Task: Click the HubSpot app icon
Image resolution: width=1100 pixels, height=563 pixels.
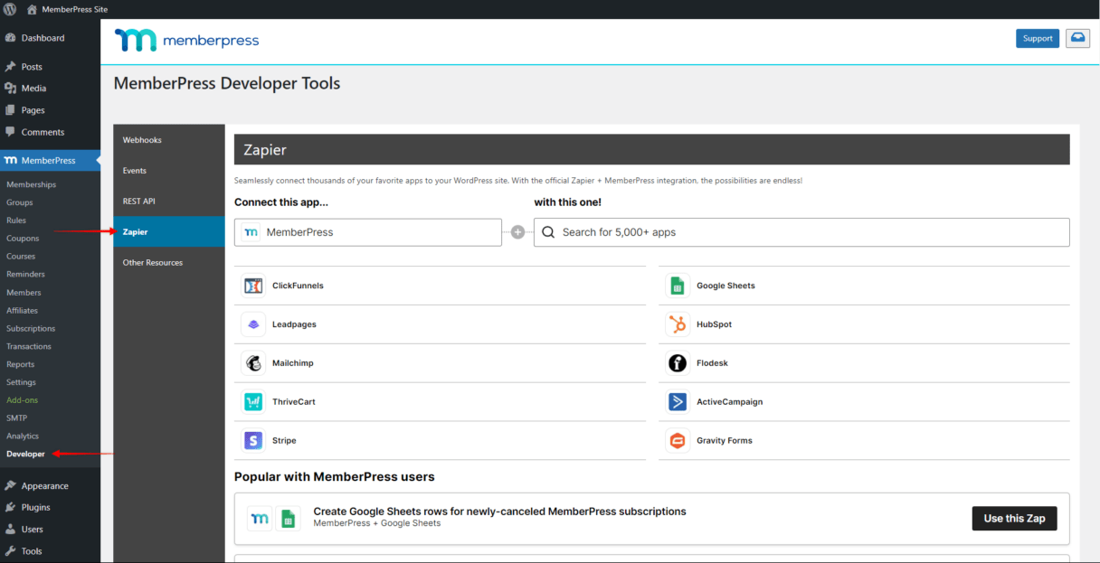Action: [x=678, y=324]
